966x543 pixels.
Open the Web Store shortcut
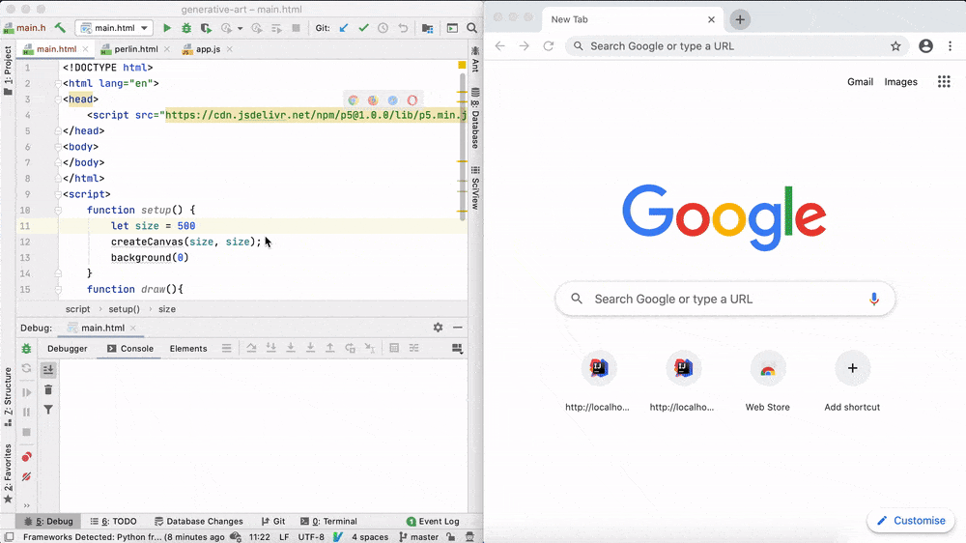[768, 383]
